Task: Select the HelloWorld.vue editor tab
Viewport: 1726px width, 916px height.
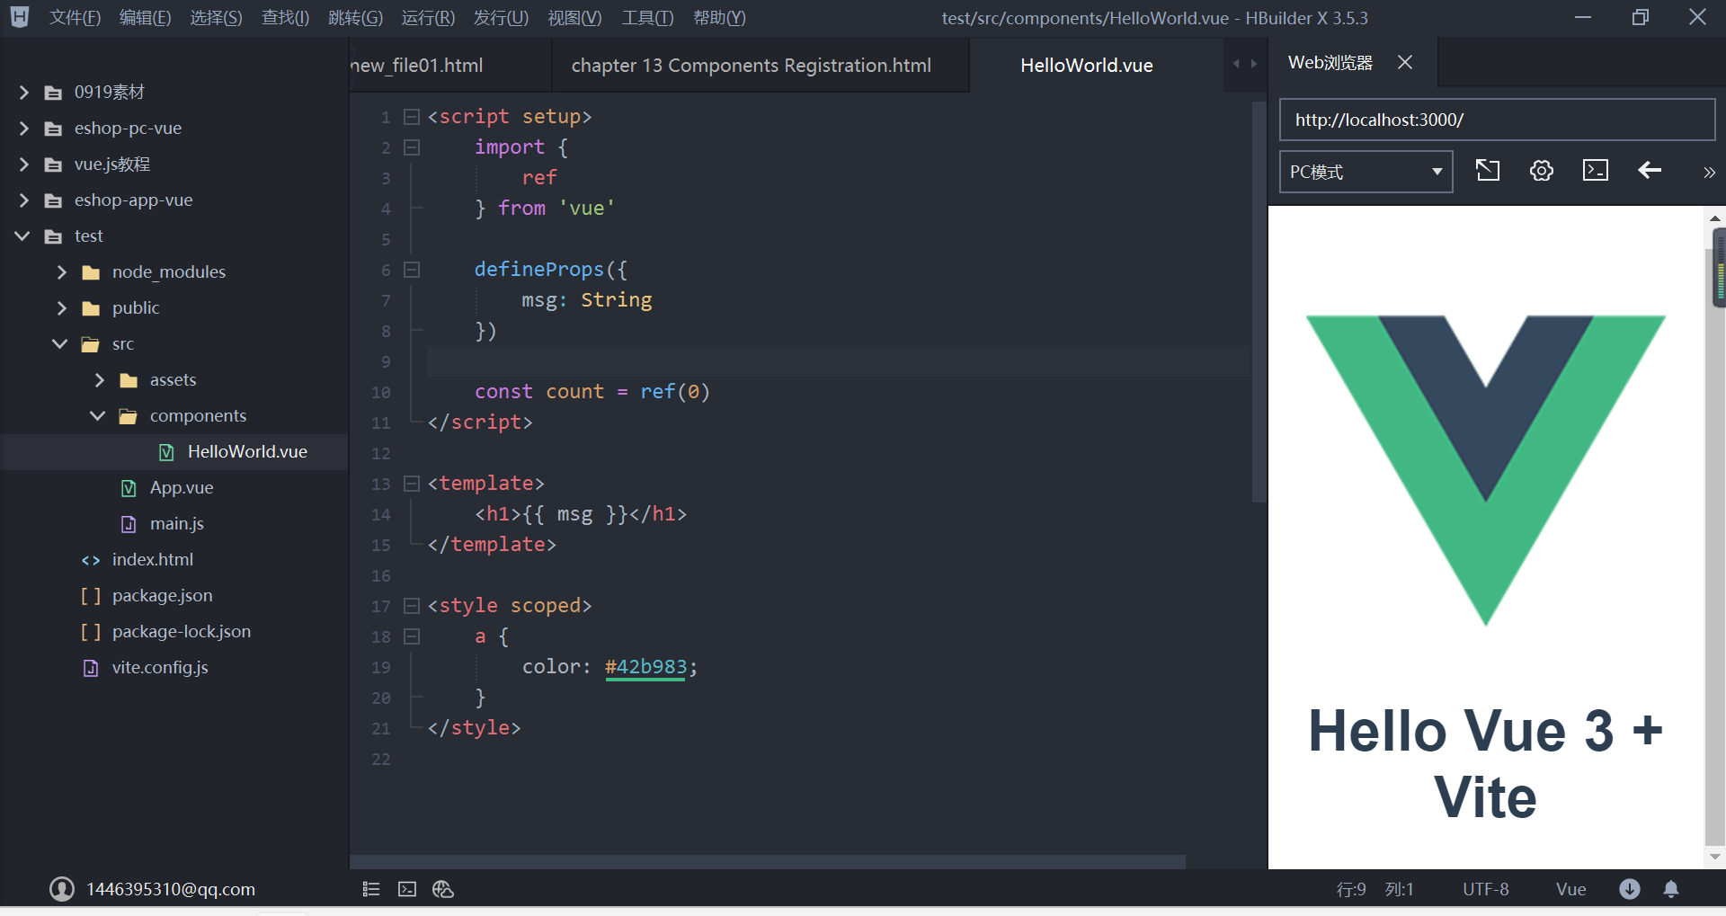Action: point(1097,65)
